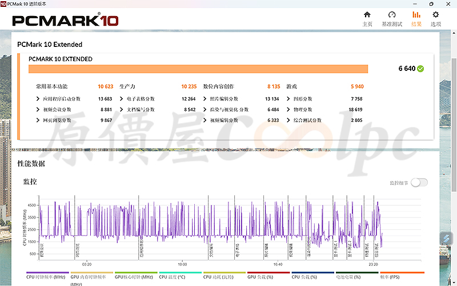This screenshot has width=457, height=286.
Task: Click the 16:40 time label on chart
Action: pyautogui.click(x=278, y=264)
